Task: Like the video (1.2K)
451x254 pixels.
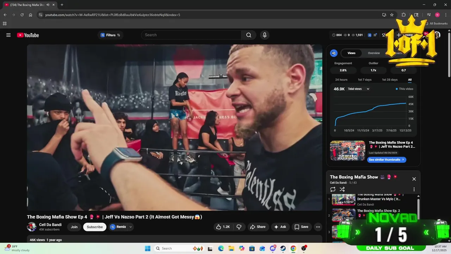Action: coord(223,227)
